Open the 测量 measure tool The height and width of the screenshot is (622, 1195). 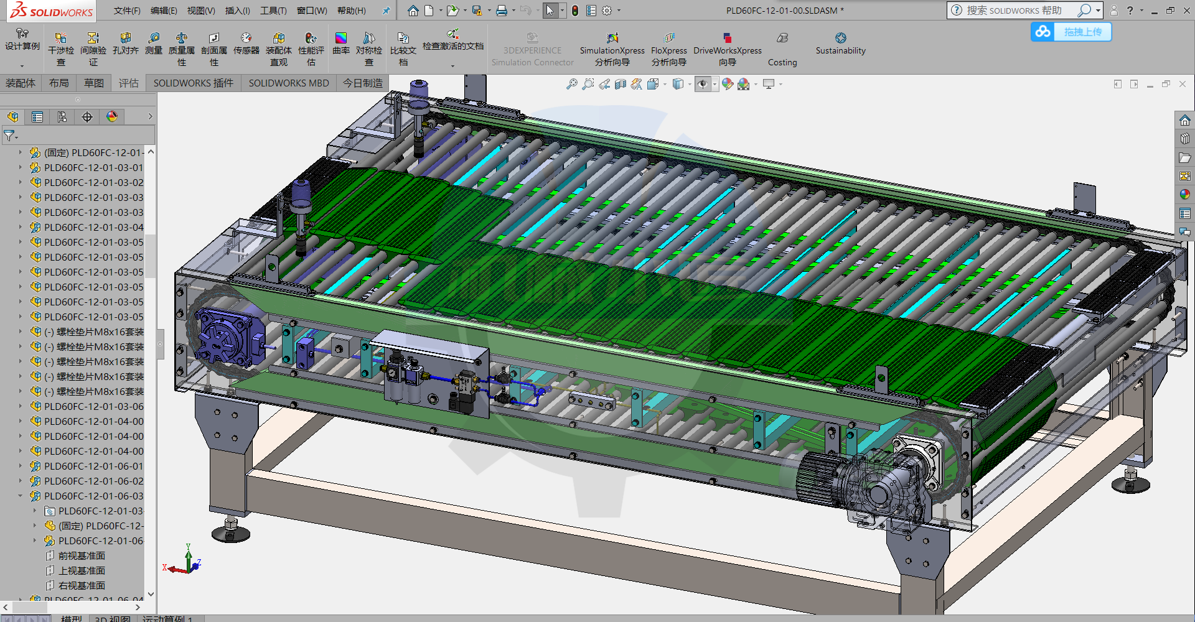(x=154, y=43)
